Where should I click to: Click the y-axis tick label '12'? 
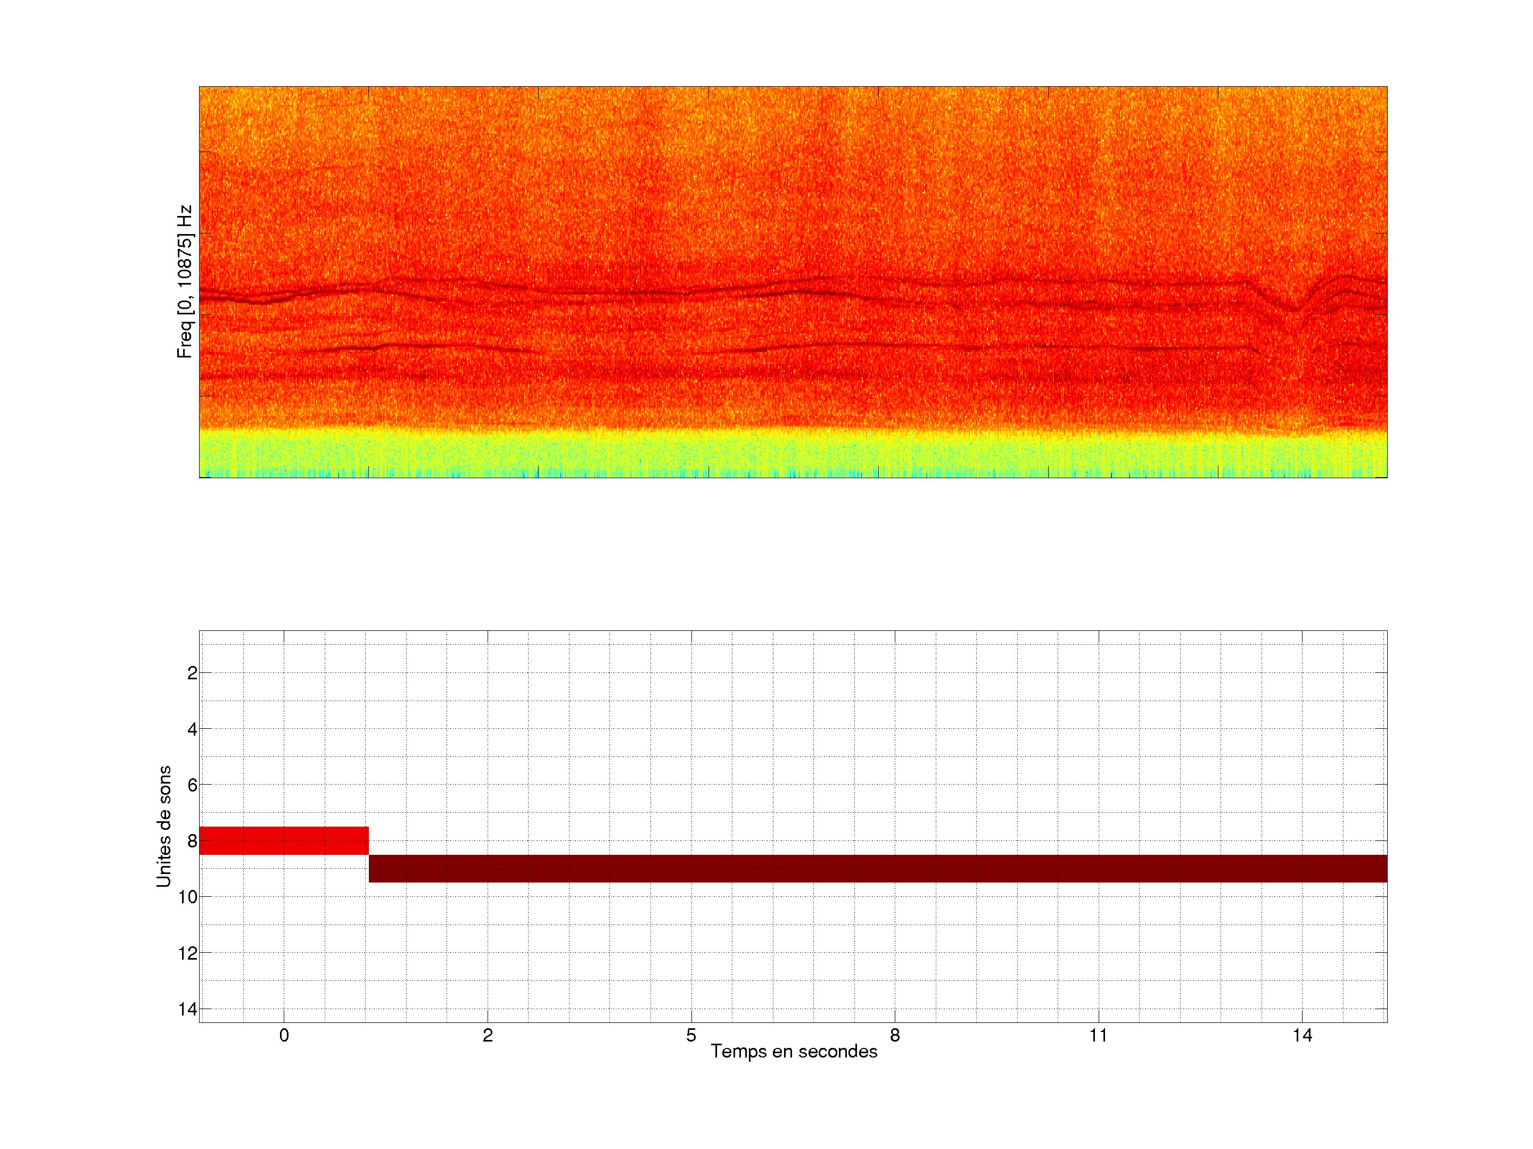(x=188, y=953)
